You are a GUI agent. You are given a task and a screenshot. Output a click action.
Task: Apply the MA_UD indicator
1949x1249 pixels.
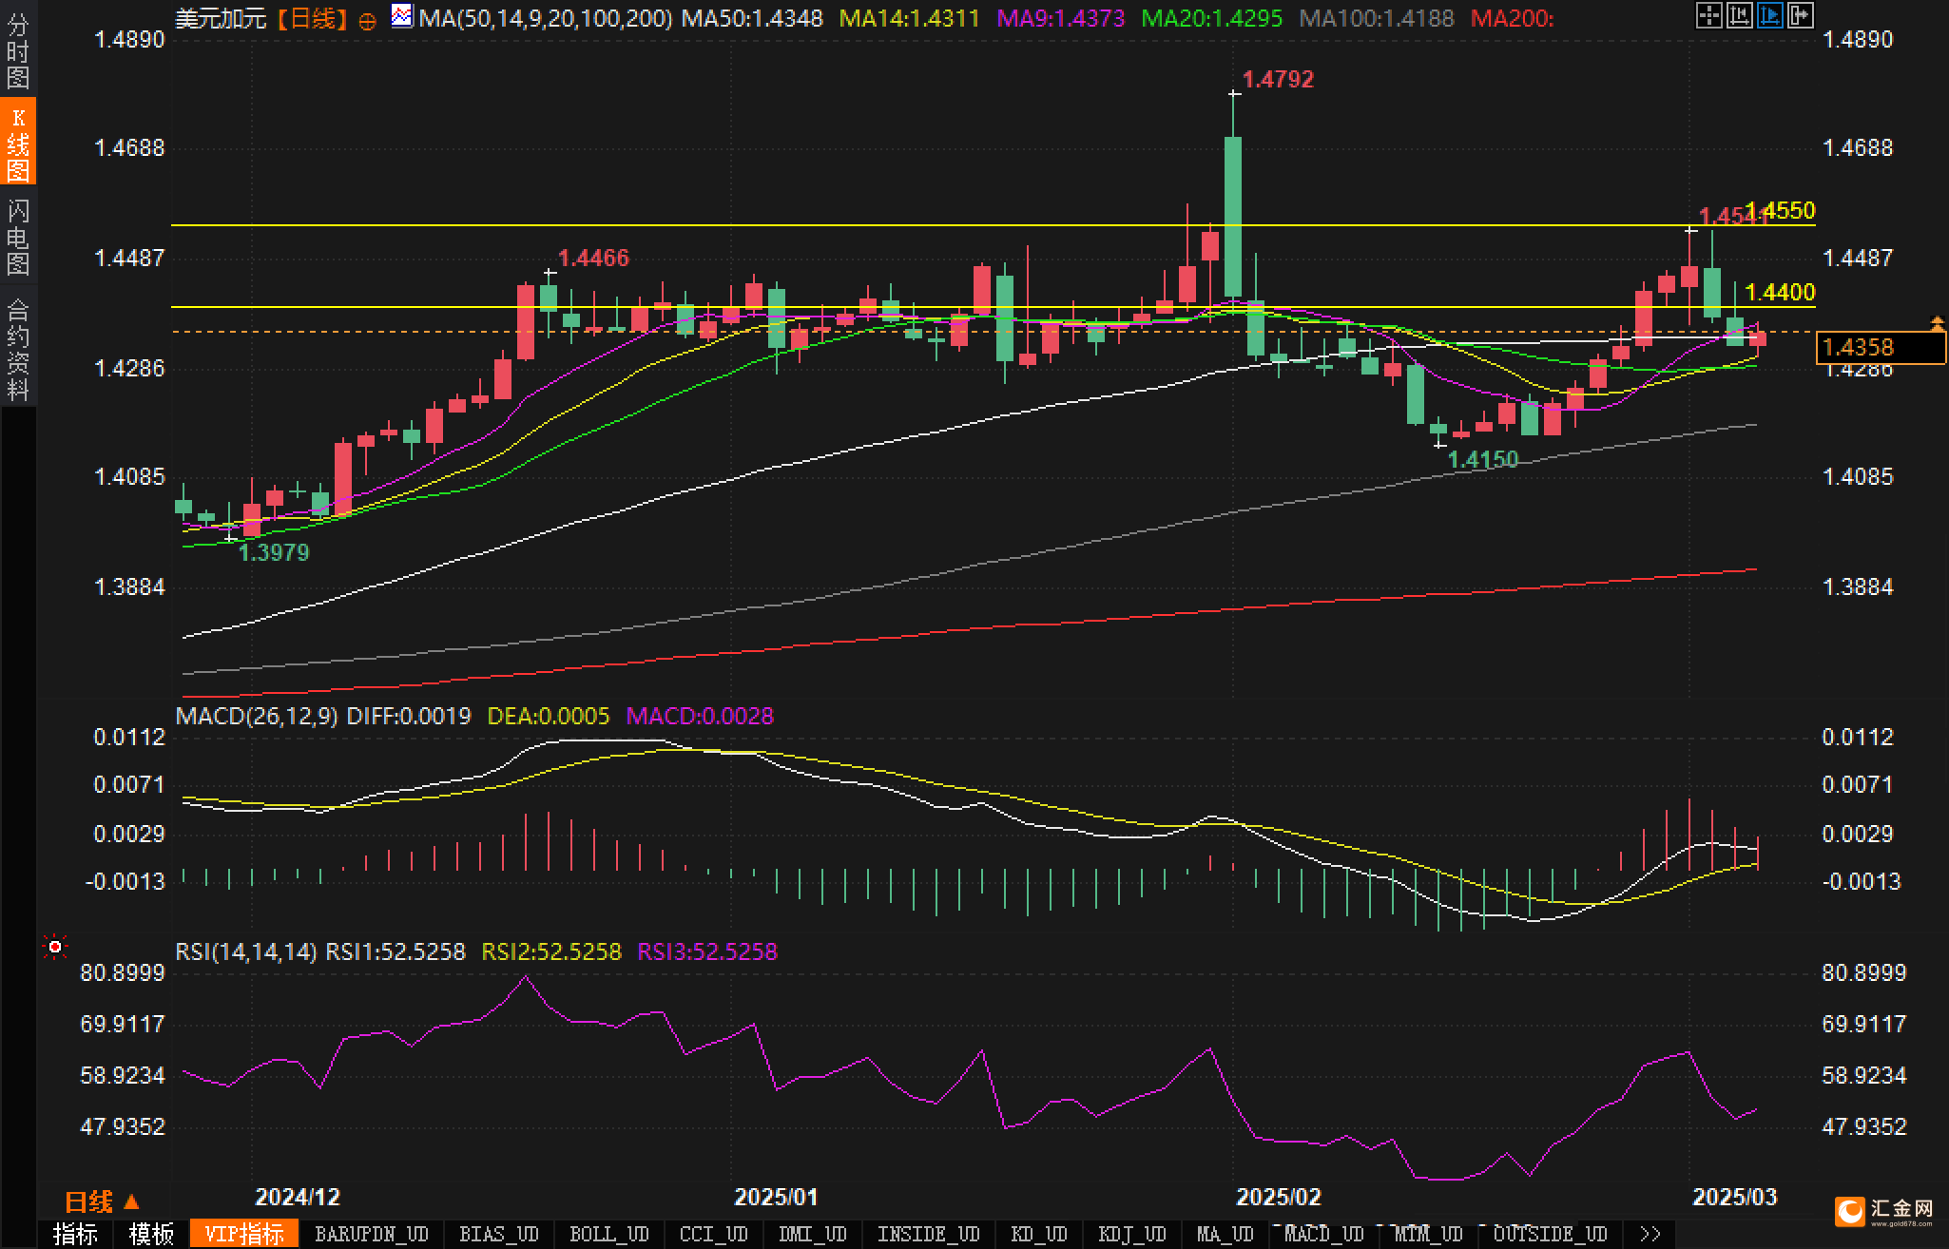pyautogui.click(x=1225, y=1234)
